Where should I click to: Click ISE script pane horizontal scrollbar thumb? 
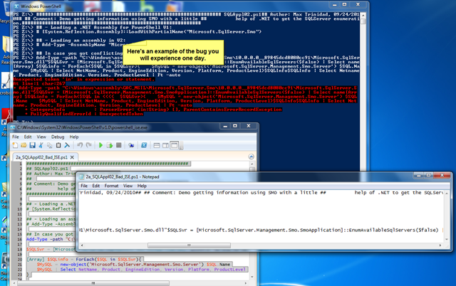(93, 283)
